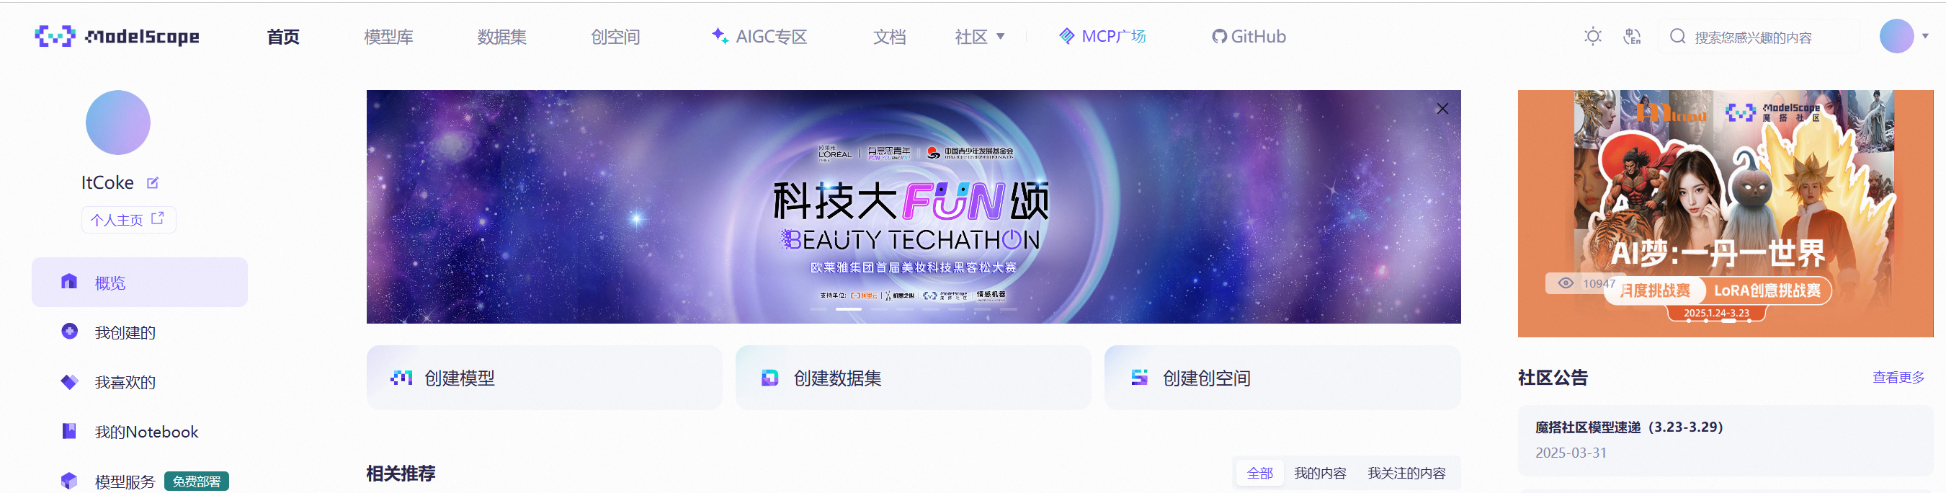The height and width of the screenshot is (493, 1946).
Task: Open the AI梦:一丹一世界 challenge poster
Action: [x=1726, y=213]
